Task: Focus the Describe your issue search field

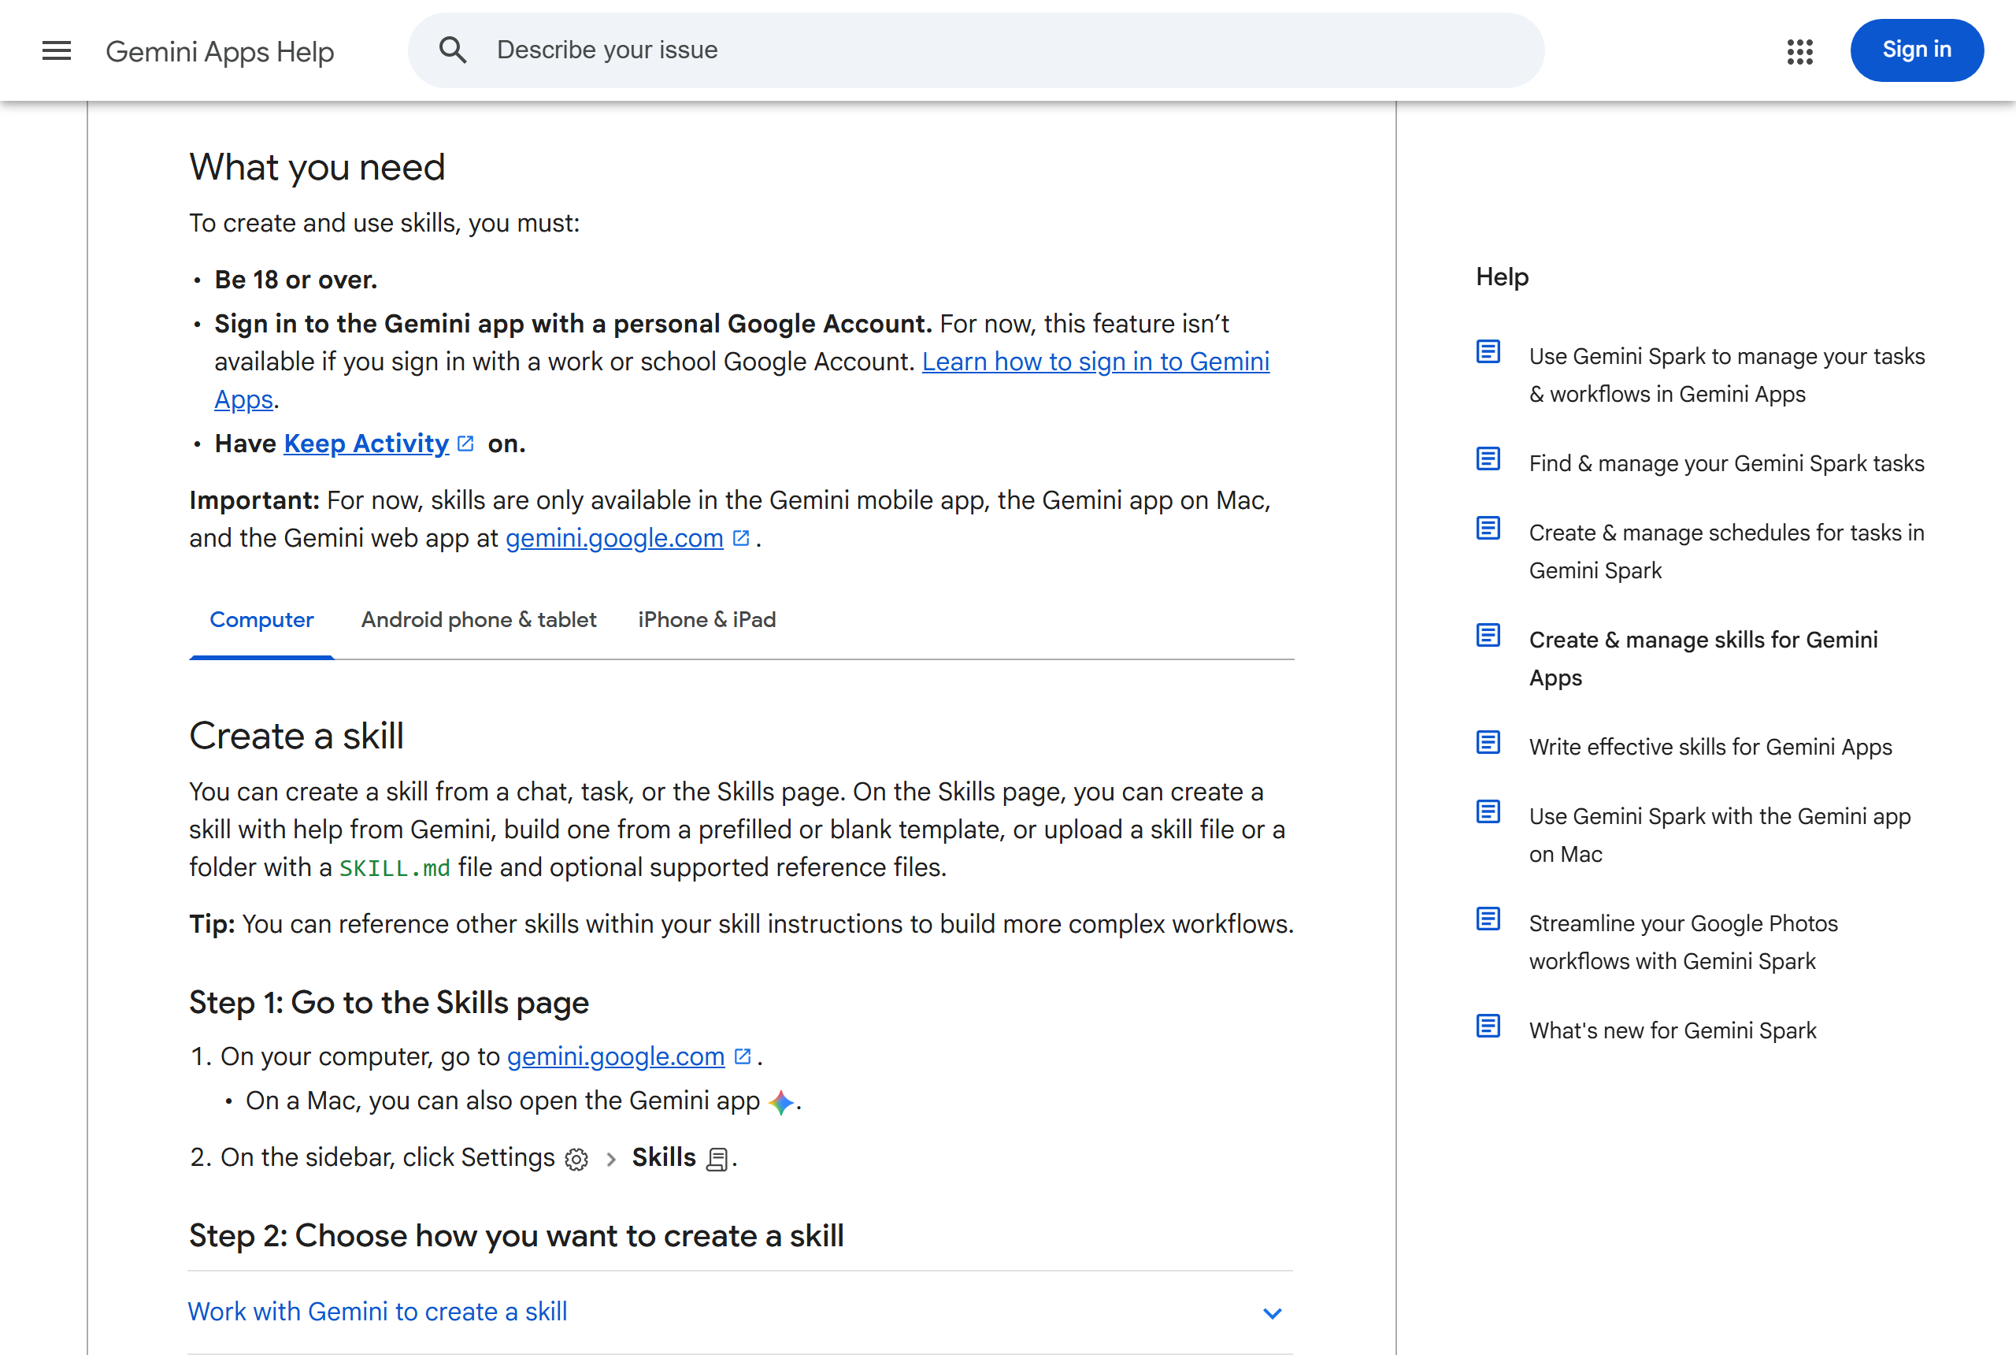Action: (x=976, y=50)
